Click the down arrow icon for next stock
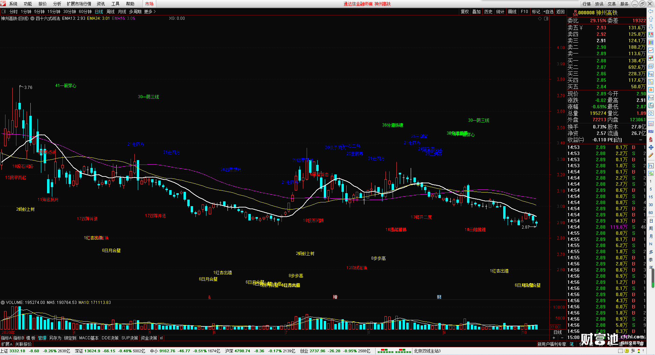Screen dimensions: 655x355 (651, 27)
